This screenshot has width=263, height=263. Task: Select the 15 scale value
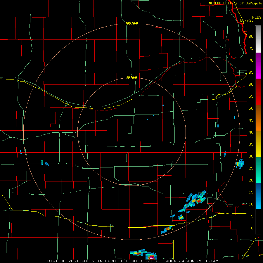tap(251, 192)
